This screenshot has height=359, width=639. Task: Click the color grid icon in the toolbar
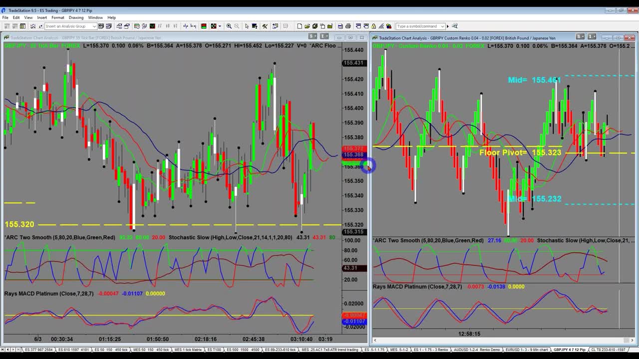click(x=213, y=26)
